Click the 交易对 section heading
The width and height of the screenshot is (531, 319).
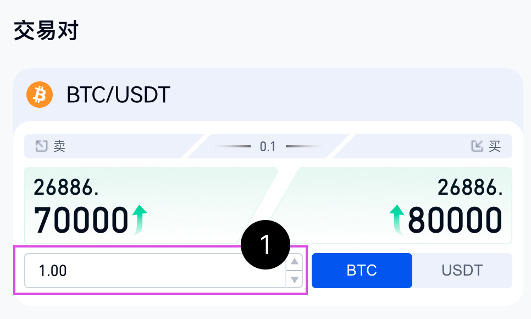(x=46, y=31)
